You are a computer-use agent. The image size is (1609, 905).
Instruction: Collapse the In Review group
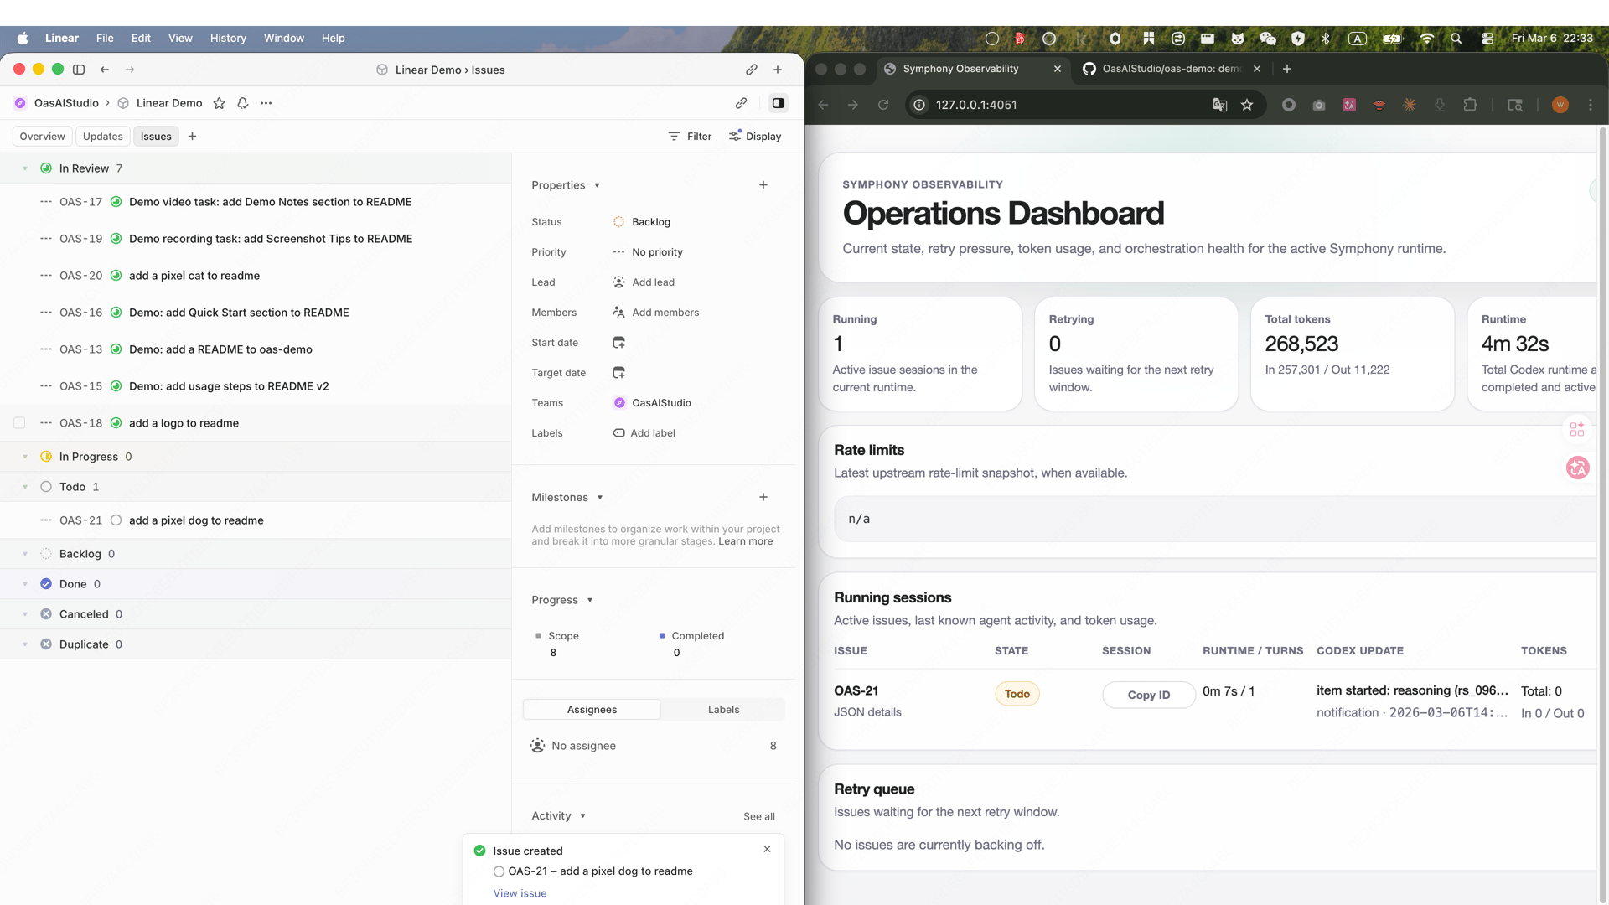pyautogui.click(x=25, y=168)
